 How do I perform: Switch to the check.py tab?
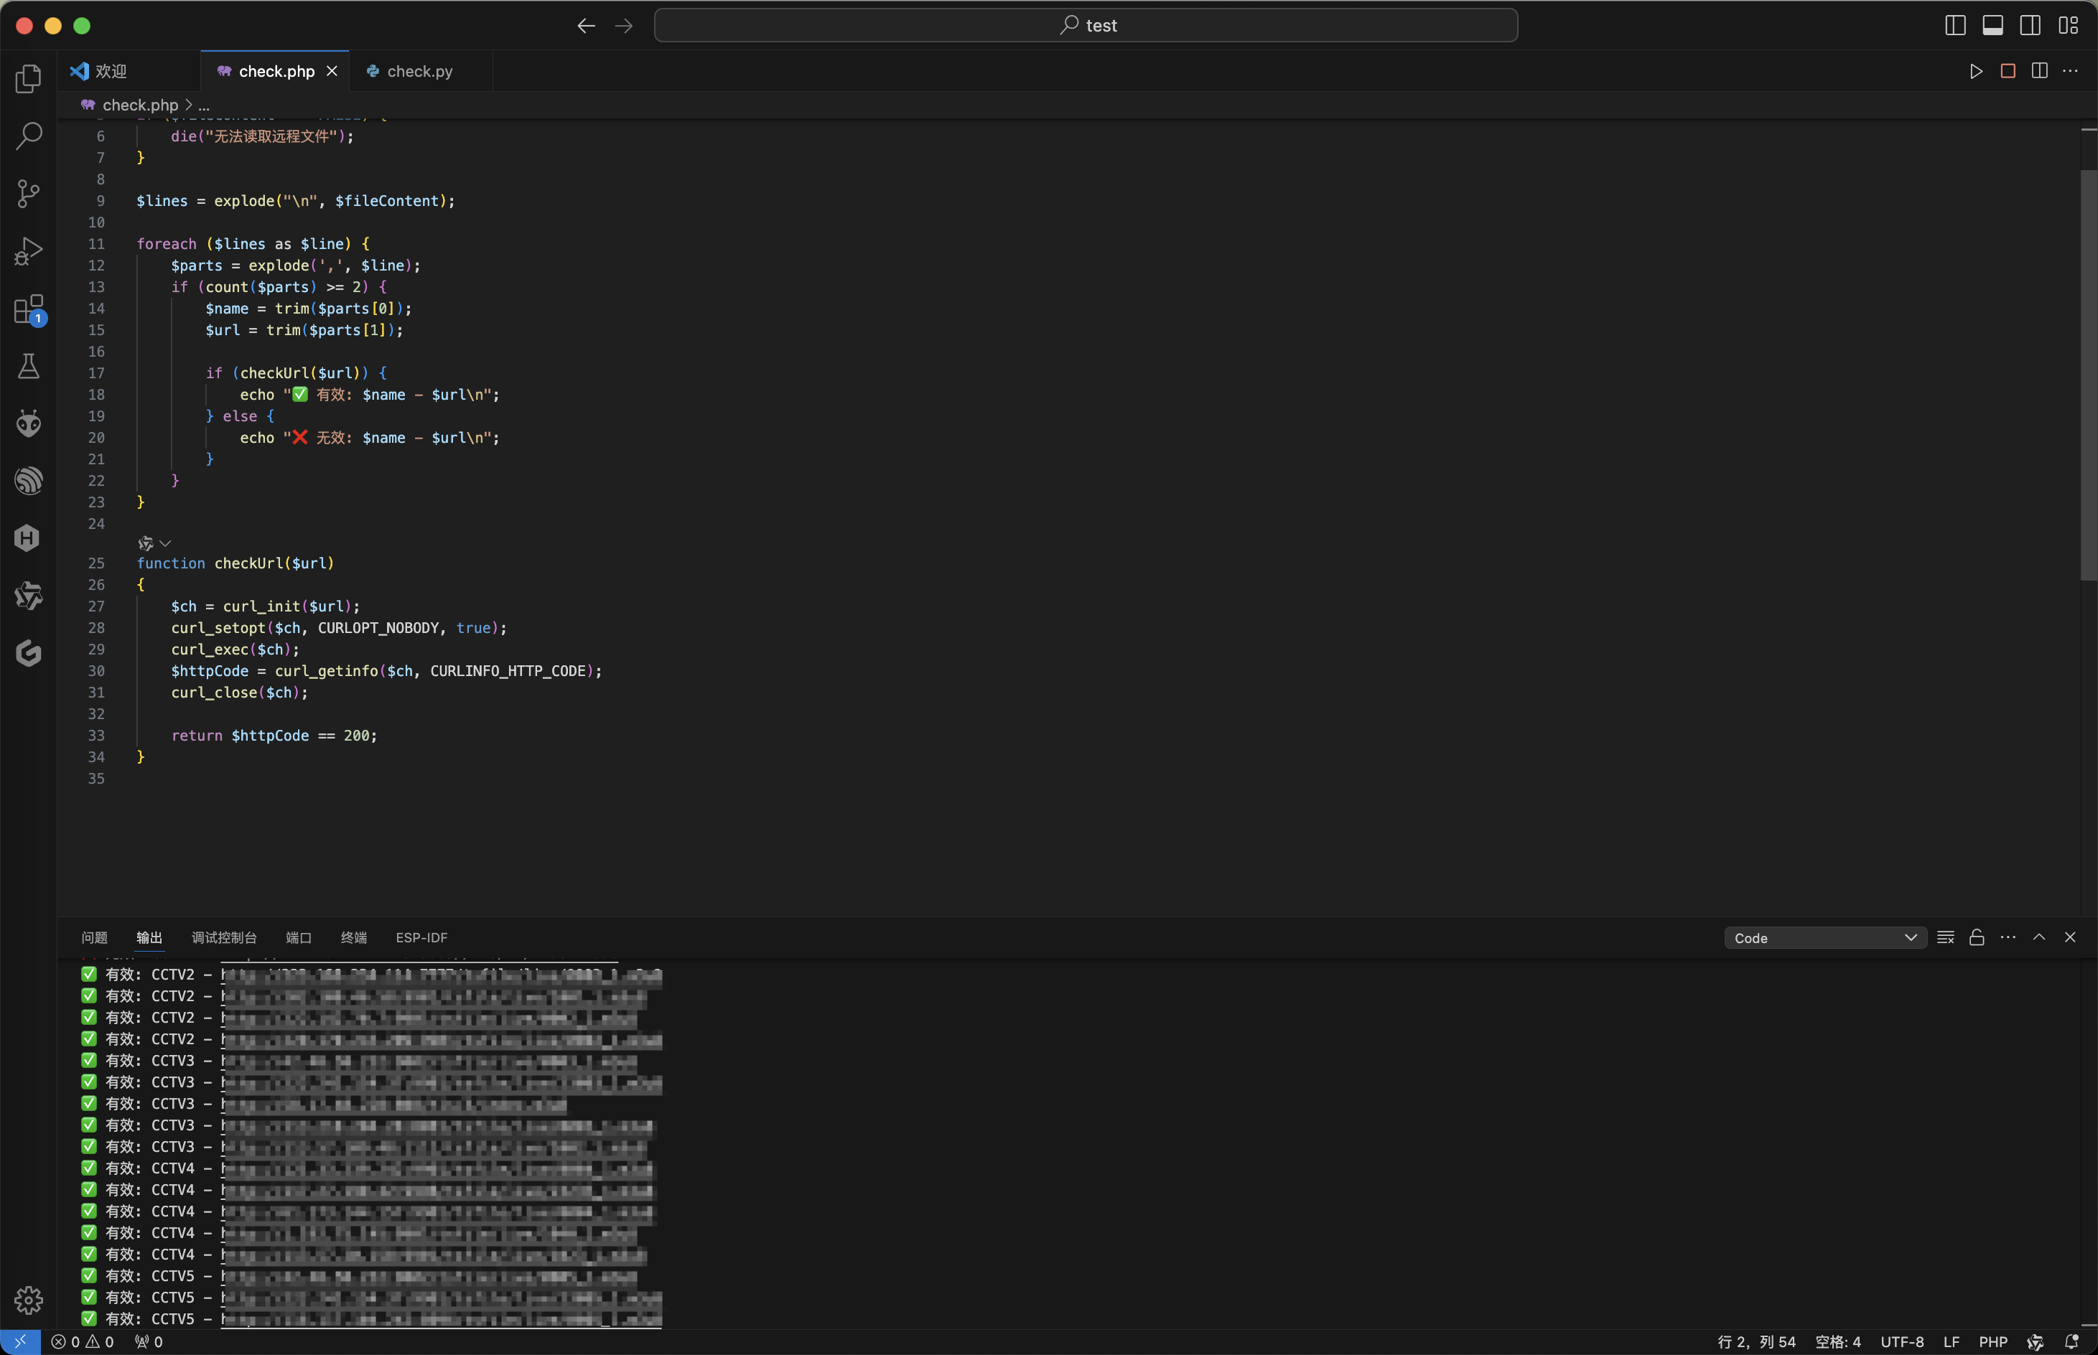pyautogui.click(x=421, y=71)
